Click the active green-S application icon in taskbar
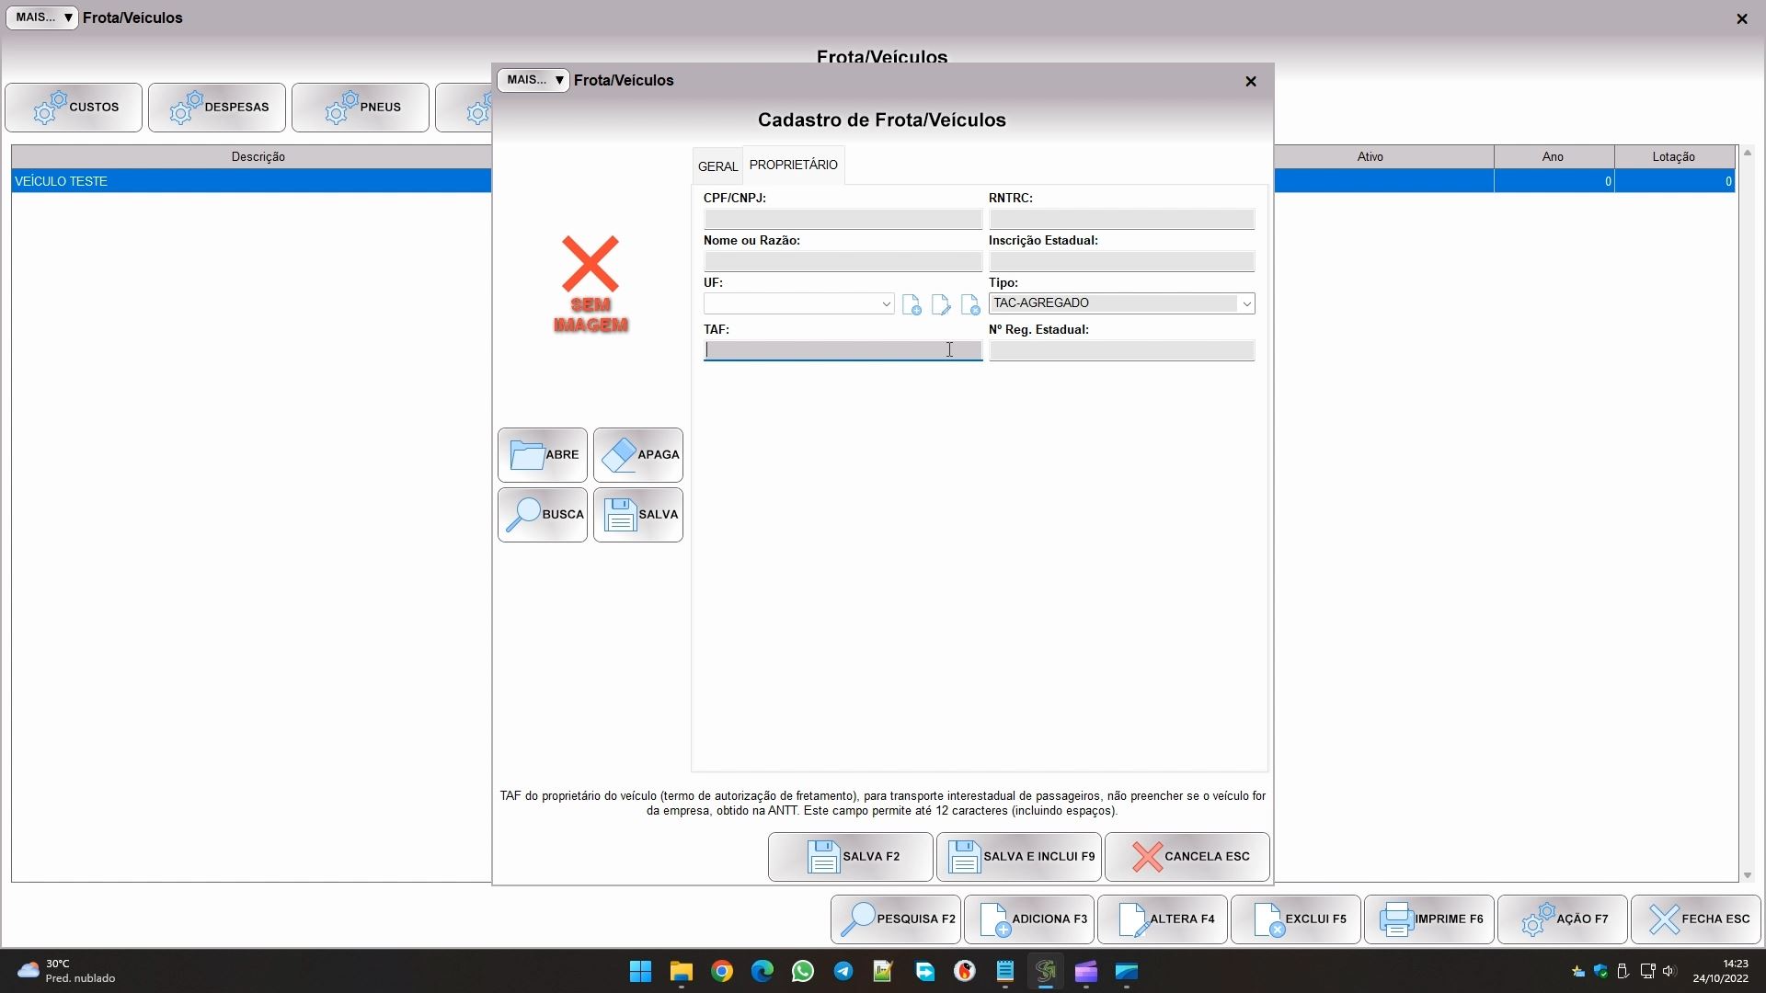The width and height of the screenshot is (1766, 993). point(1046,972)
